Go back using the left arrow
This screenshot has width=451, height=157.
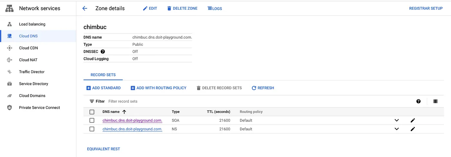click(x=85, y=8)
